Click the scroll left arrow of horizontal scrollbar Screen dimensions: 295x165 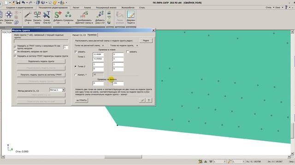tap(3, 157)
